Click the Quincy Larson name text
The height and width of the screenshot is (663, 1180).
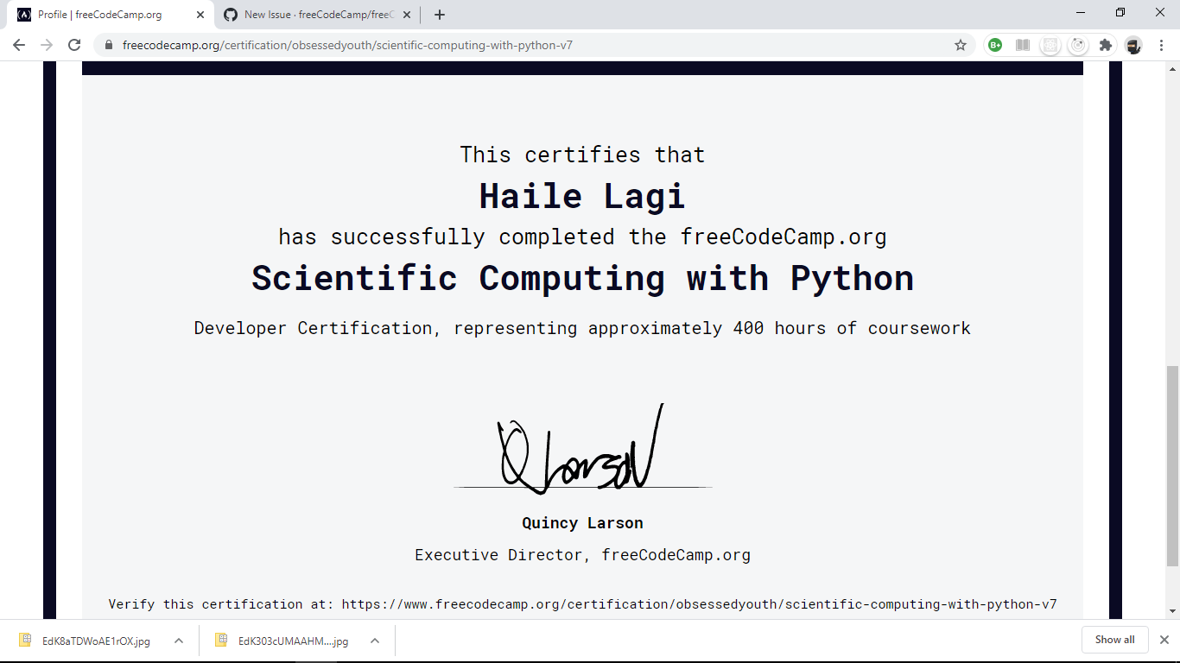click(582, 523)
